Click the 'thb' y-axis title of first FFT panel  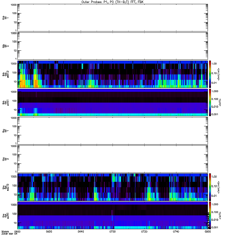4,18
